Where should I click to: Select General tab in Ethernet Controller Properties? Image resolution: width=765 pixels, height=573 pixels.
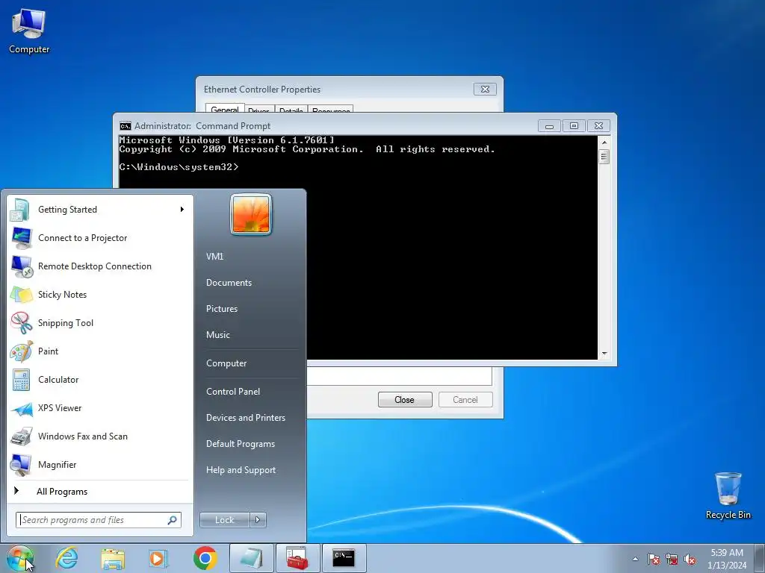coord(224,109)
